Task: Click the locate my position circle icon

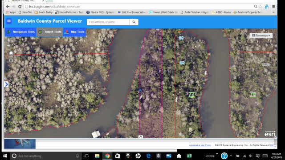Action: 11,60
